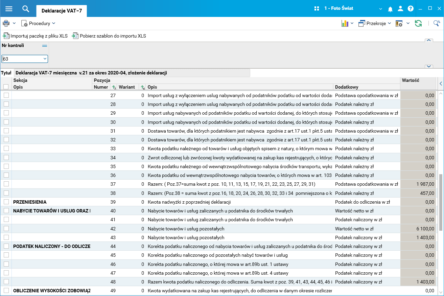Screen dimensions: 444x296
Task: Expand the Nr kontroli combo box
Action: 45,59
